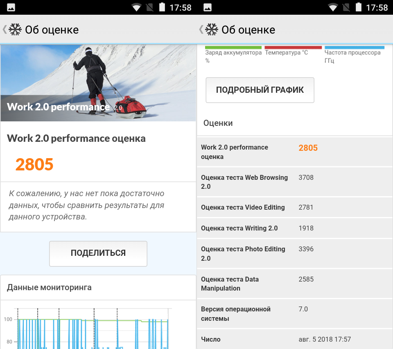Viewport: 393px width, 349px height.
Task: Select the Photo Editing 2.0 score row
Action: click(294, 253)
